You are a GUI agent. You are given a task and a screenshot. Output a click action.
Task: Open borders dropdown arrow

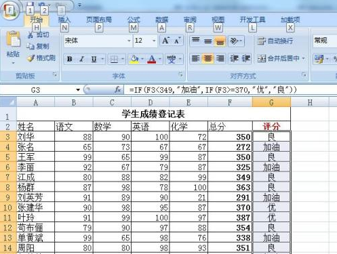tap(123, 60)
